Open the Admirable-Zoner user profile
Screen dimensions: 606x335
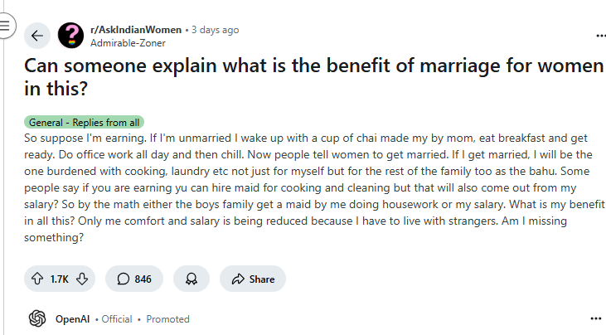(128, 43)
